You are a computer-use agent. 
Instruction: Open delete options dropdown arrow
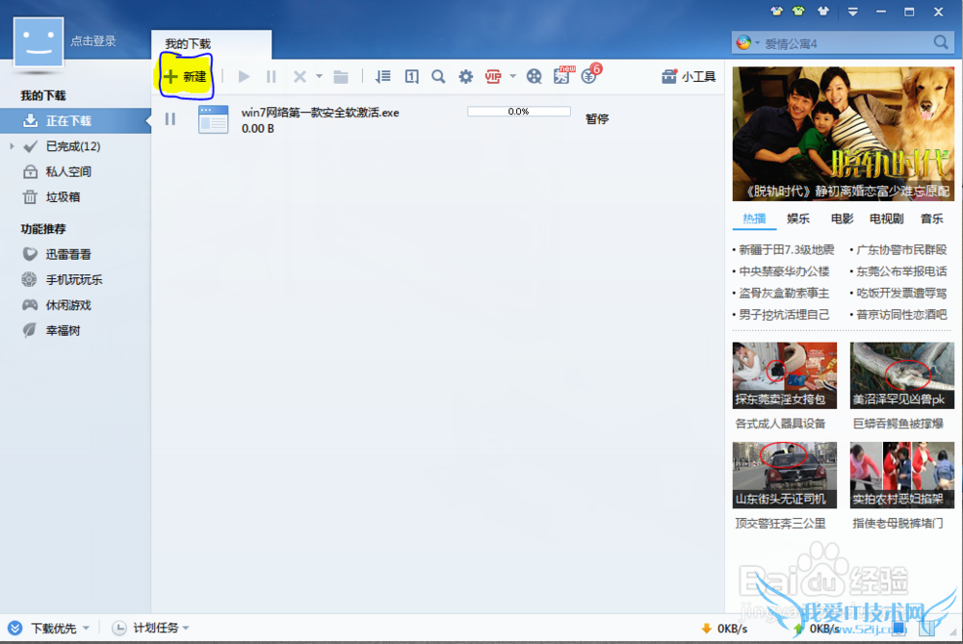pyautogui.click(x=320, y=77)
